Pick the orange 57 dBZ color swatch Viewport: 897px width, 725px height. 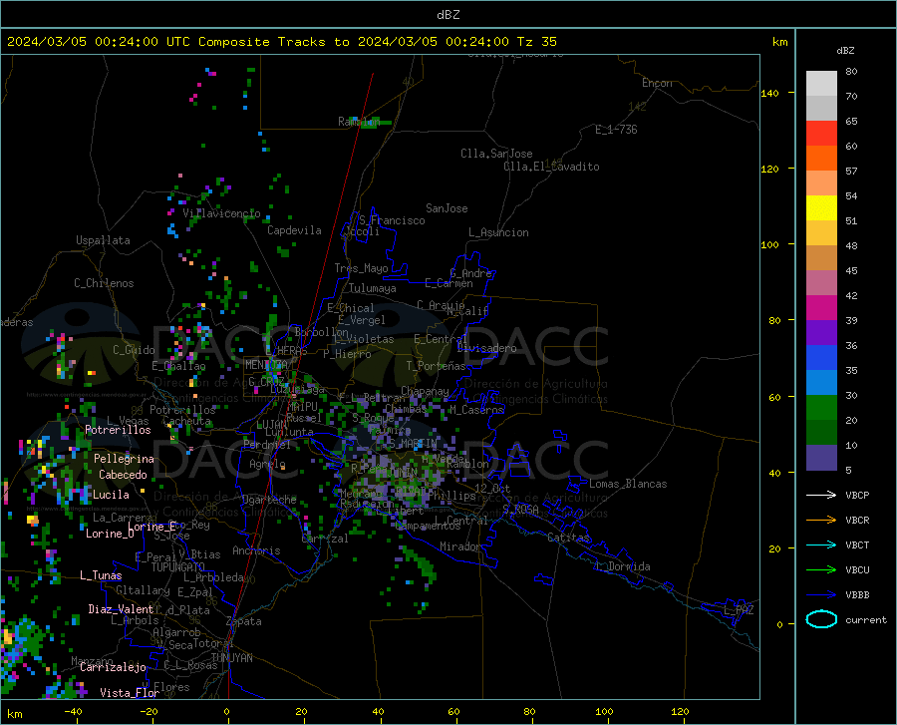pos(821,159)
